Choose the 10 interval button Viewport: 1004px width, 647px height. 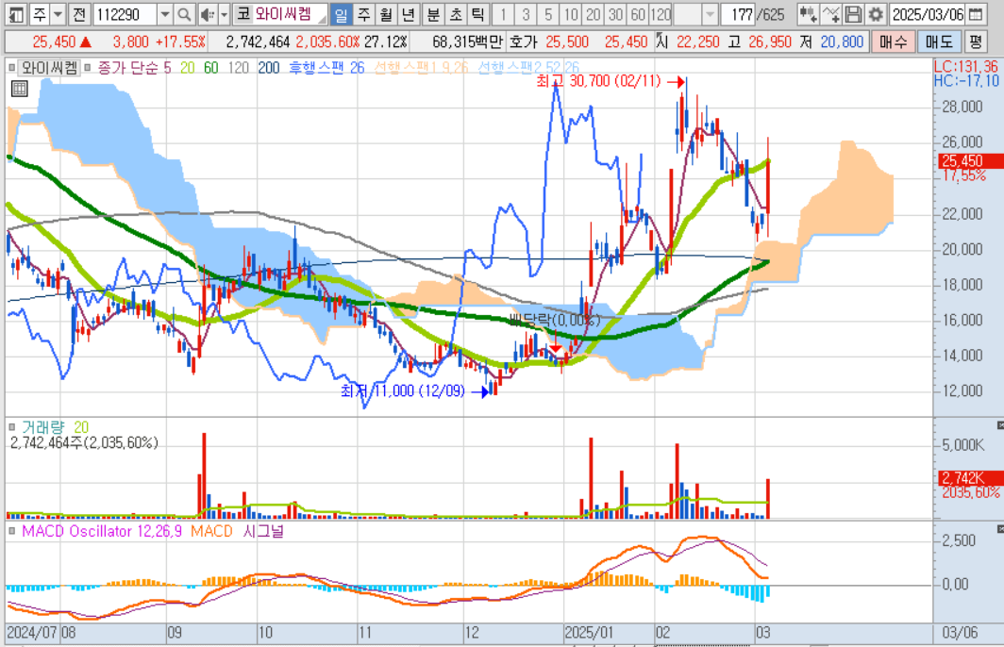pyautogui.click(x=571, y=13)
